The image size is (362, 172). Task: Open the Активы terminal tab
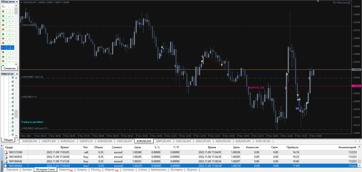27,169
